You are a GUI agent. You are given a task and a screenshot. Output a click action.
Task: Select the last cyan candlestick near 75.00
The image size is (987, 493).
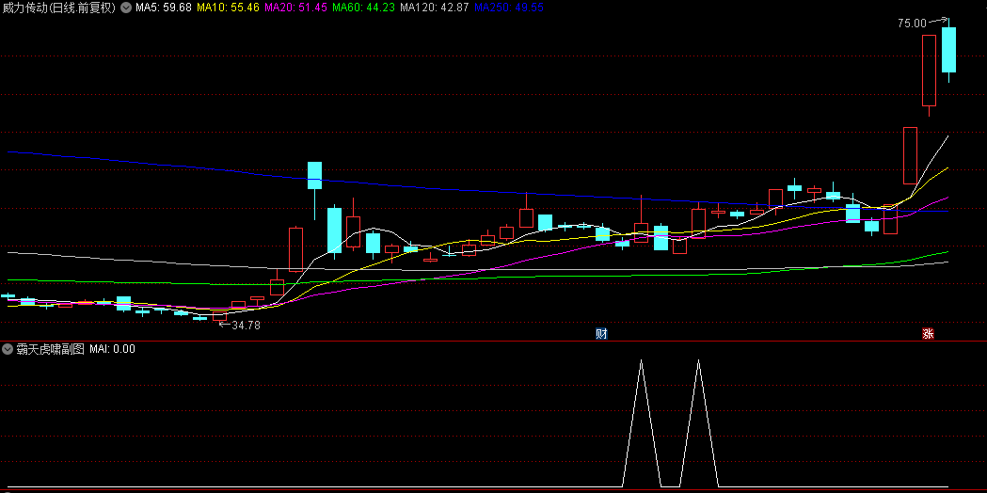point(948,50)
